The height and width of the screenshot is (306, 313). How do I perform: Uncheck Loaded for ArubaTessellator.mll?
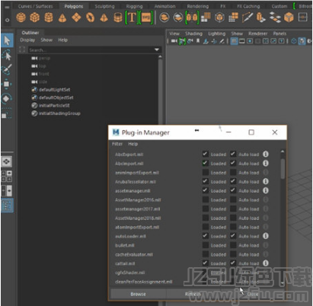pos(205,181)
